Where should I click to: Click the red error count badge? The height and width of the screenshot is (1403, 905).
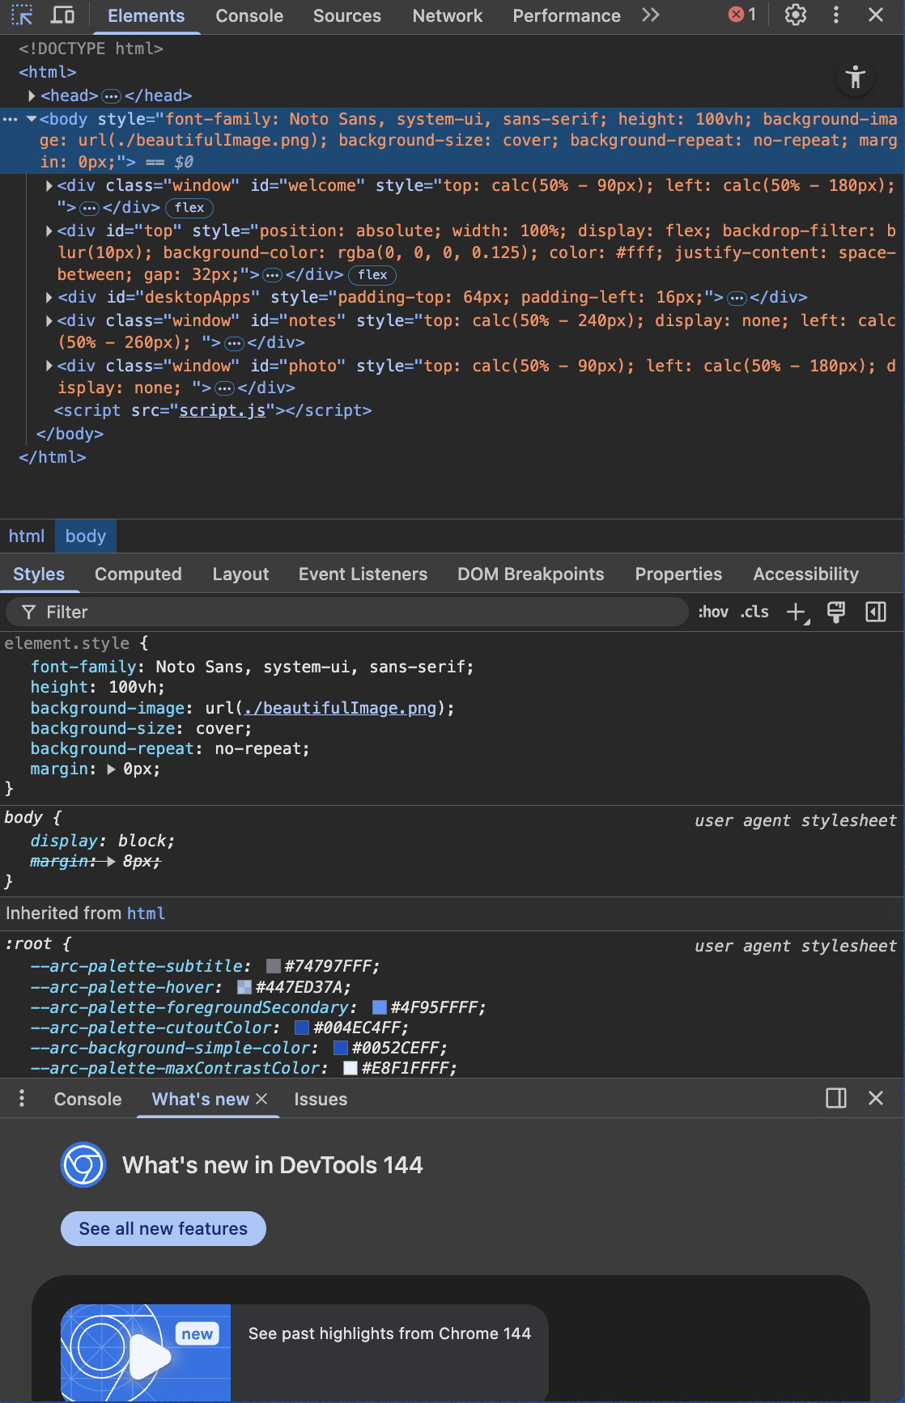tap(741, 15)
